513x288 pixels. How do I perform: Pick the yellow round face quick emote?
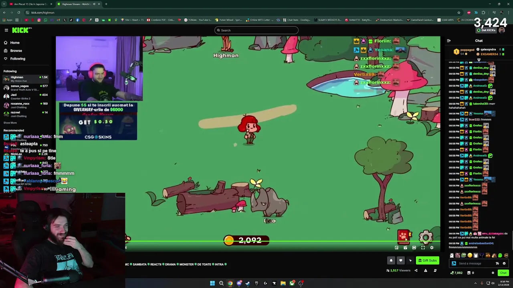470,256
